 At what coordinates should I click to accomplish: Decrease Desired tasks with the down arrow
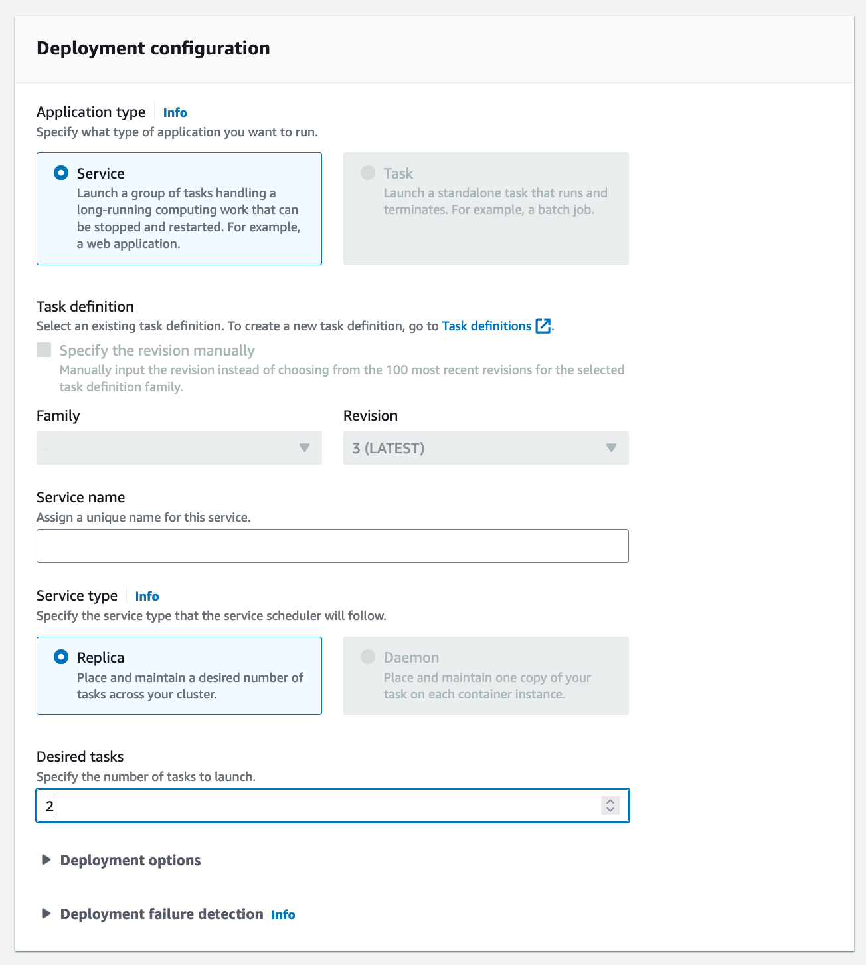click(x=610, y=810)
